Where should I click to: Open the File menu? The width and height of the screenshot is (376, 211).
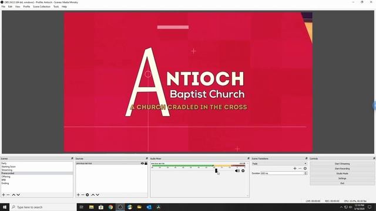4,6
